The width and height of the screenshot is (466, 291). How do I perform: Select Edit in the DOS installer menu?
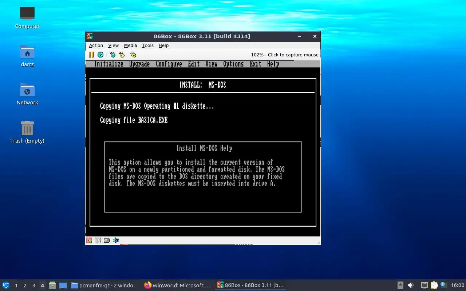coord(194,64)
